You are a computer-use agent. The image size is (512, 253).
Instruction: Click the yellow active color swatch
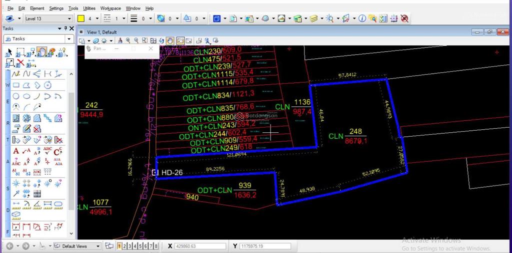tap(81, 18)
